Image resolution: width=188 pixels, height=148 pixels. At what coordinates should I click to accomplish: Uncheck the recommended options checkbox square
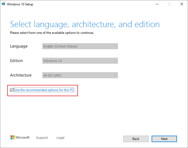(x=12, y=90)
